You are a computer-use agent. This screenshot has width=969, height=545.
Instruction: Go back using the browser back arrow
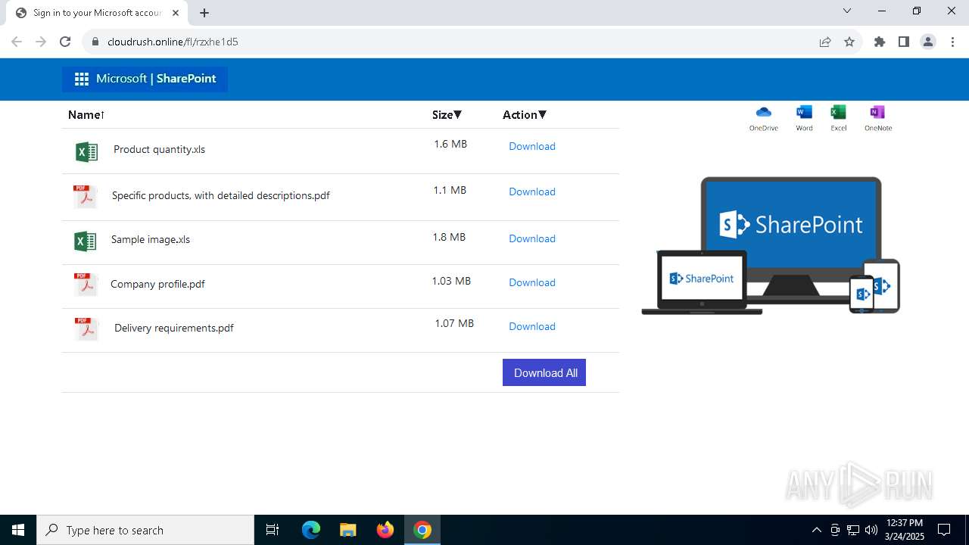click(17, 42)
